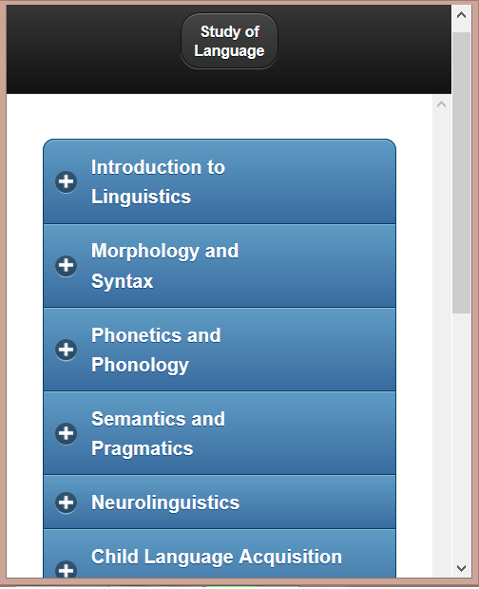Open Child Language Acquisition entry
Viewport: 479px width, 589px height.
(x=220, y=554)
